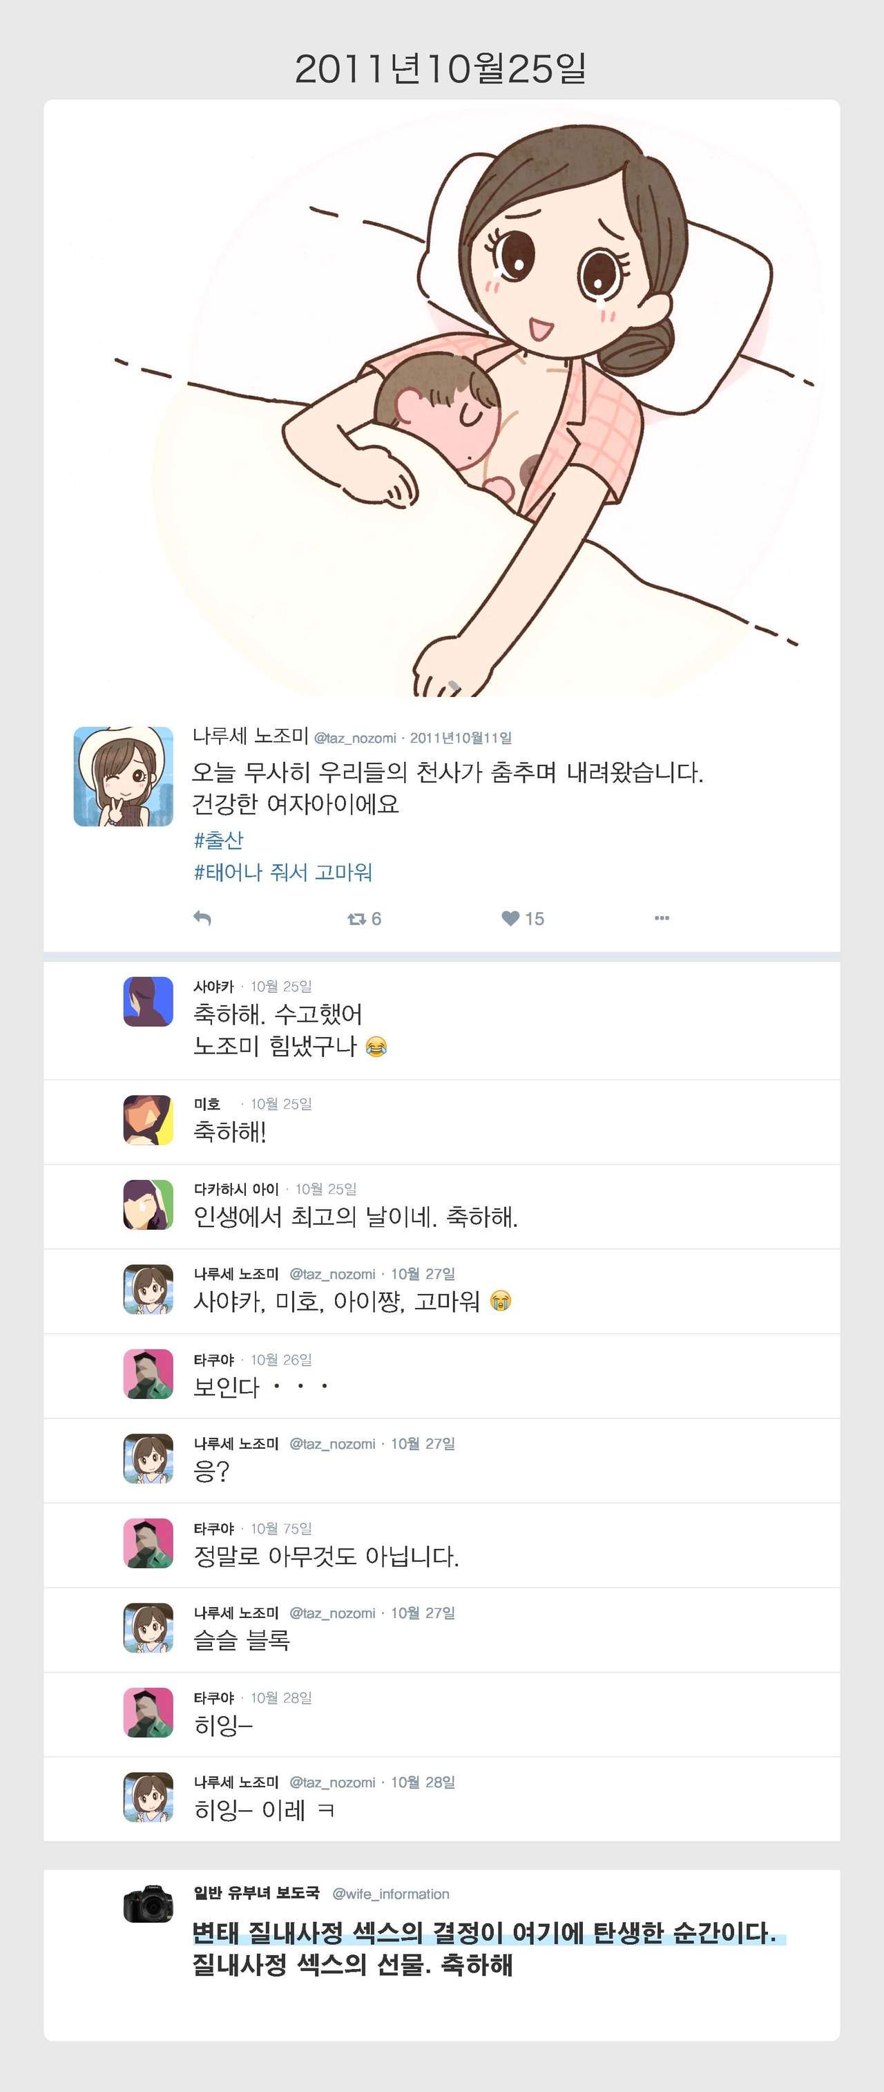Click the 10월 26일 timestamp on 타쿠야's reply
Image resolution: width=884 pixels, height=2092 pixels.
coord(281,1360)
